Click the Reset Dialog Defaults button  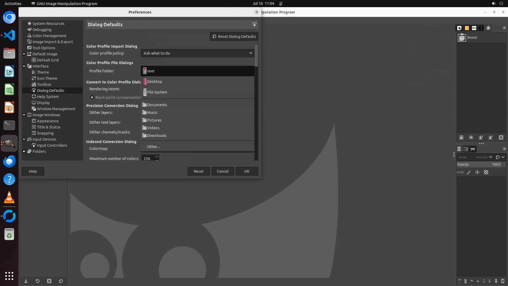tap(234, 37)
